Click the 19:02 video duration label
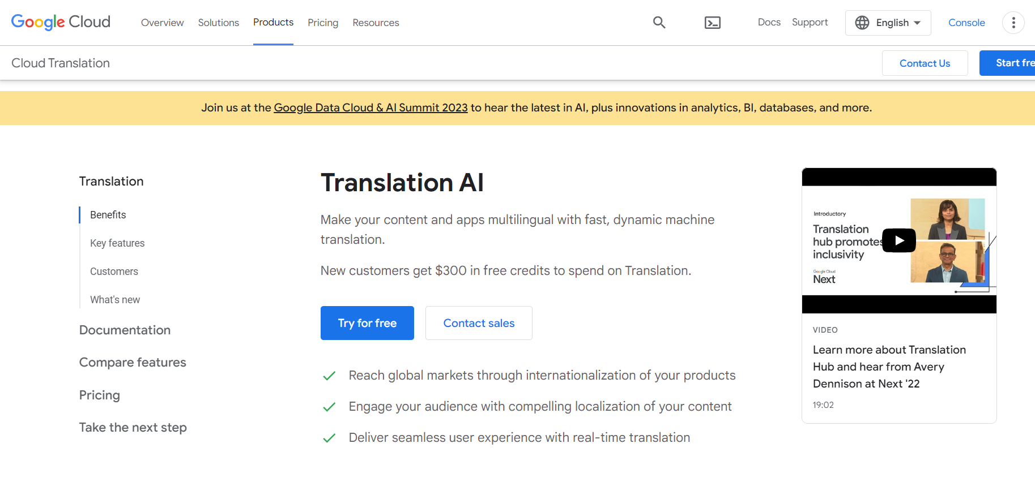Screen dimensions: 1035x482 [x=823, y=405]
